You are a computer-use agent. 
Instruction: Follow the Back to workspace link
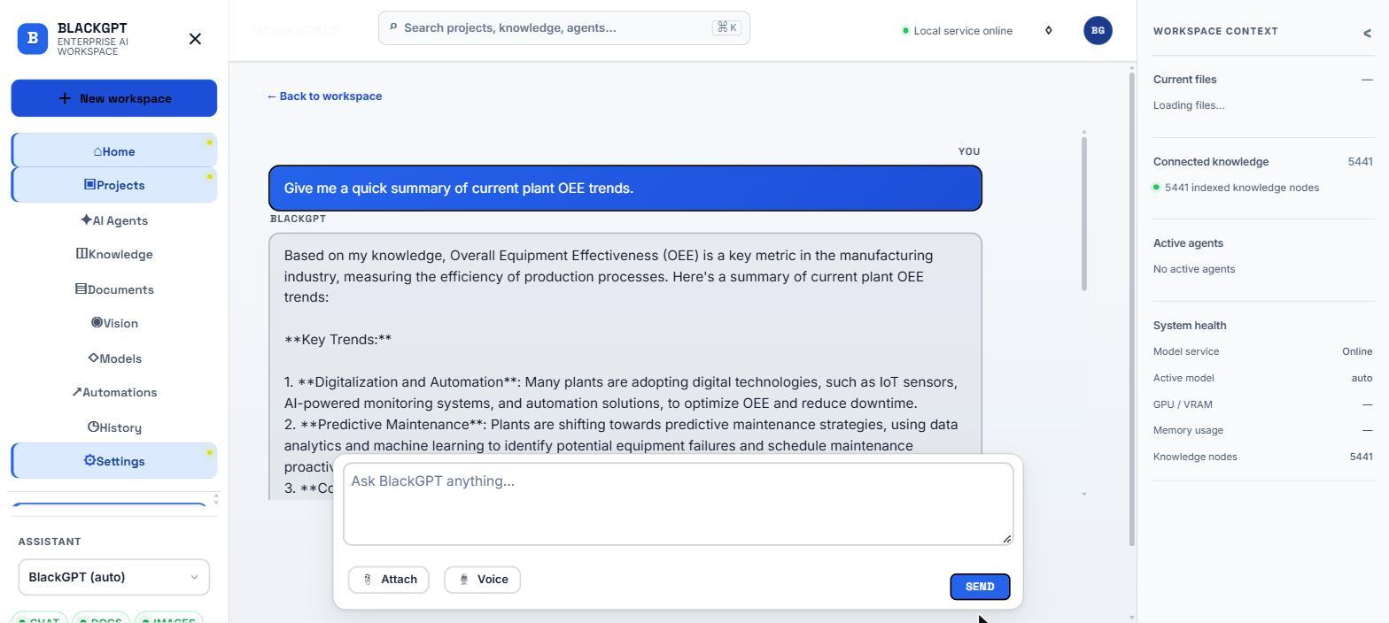[x=324, y=96]
